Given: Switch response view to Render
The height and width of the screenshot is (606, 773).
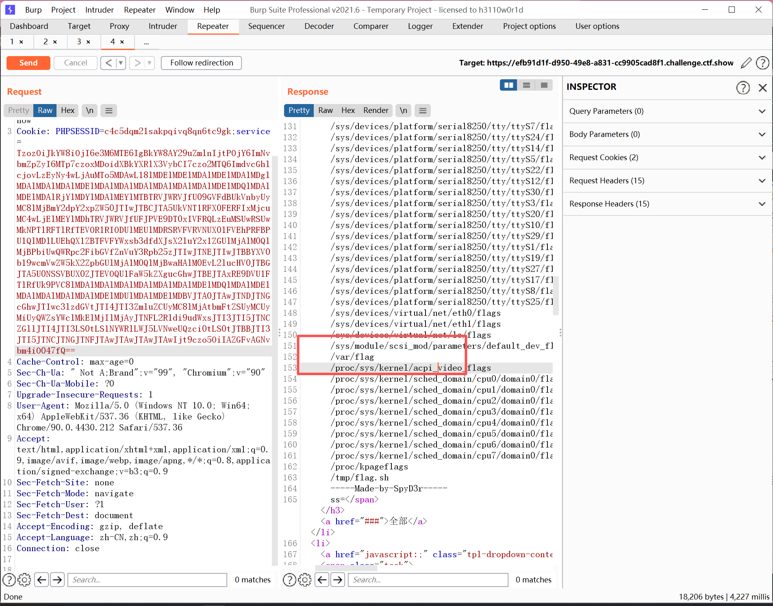Looking at the screenshot, I should [x=376, y=111].
